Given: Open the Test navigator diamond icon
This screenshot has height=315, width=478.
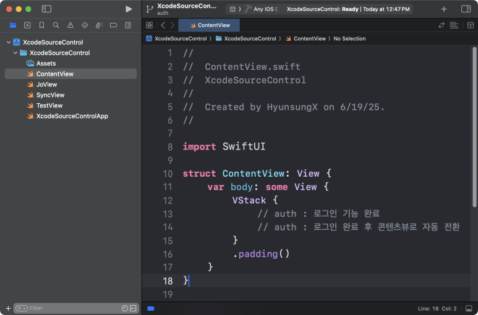Looking at the screenshot, I should [x=85, y=25].
